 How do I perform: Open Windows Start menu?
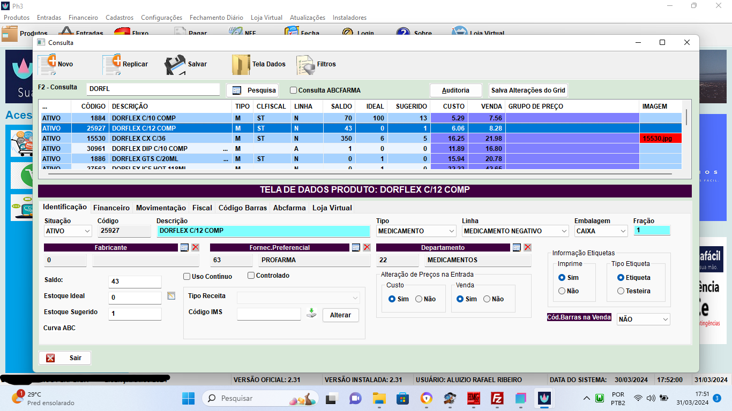coord(188,398)
